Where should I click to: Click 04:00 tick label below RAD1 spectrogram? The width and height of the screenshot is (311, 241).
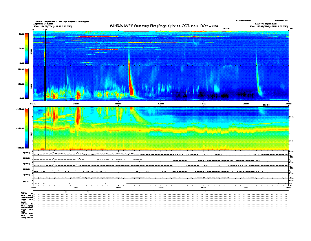pyautogui.click(x=76, y=104)
